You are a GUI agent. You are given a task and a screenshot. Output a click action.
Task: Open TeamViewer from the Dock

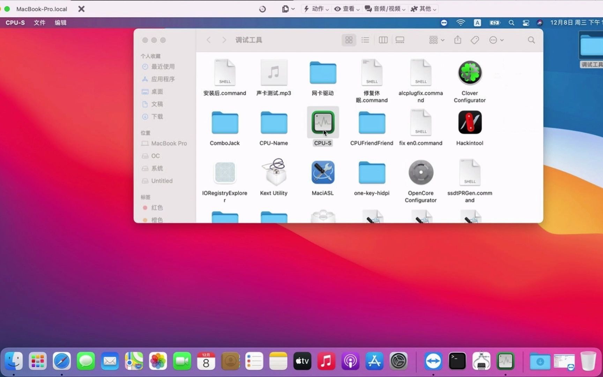coord(433,361)
